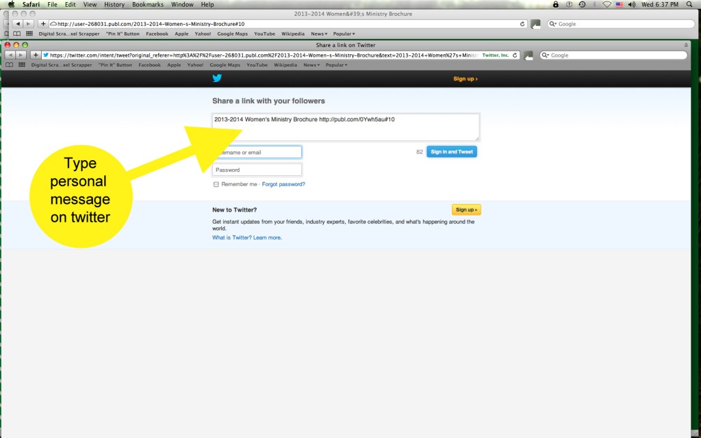Viewport: 701px width, 438px height.
Task: Open the Safari menu
Action: tap(31, 5)
